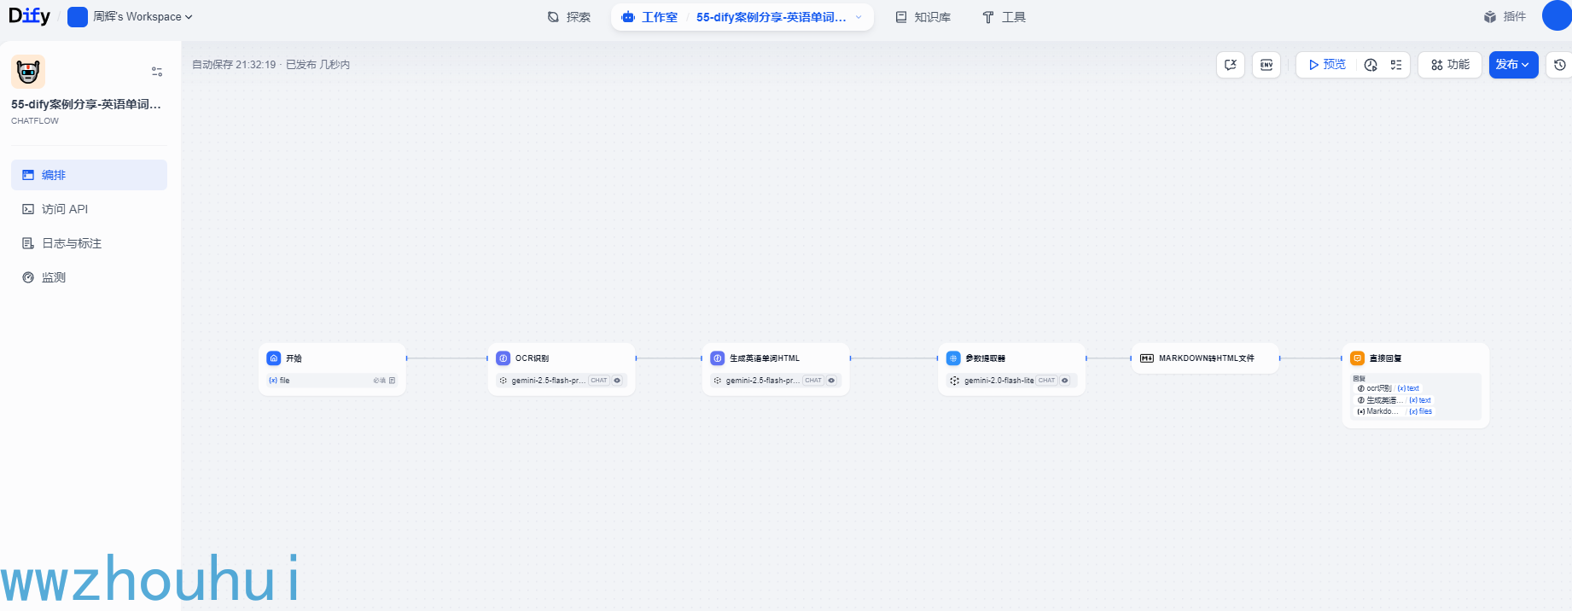Open the 发布 publish dropdown

[x=1513, y=65]
